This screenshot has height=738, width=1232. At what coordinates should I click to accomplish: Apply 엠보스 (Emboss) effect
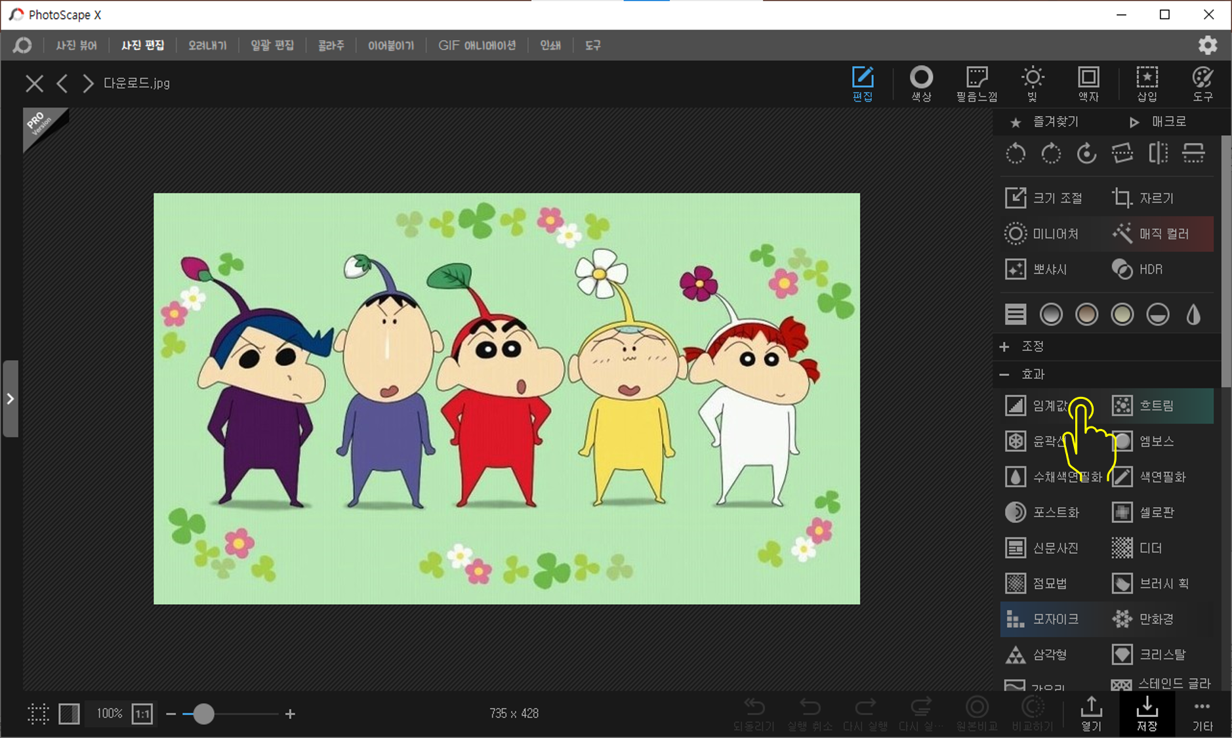click(x=1143, y=441)
